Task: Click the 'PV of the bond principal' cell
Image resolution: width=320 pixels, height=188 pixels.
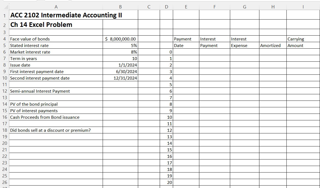Action: (56, 104)
